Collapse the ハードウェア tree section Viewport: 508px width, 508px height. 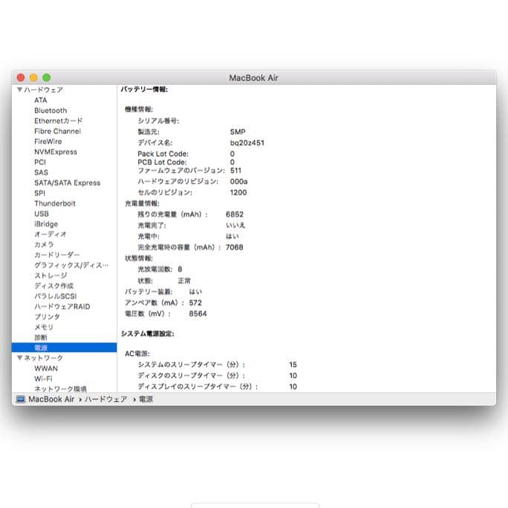19,90
